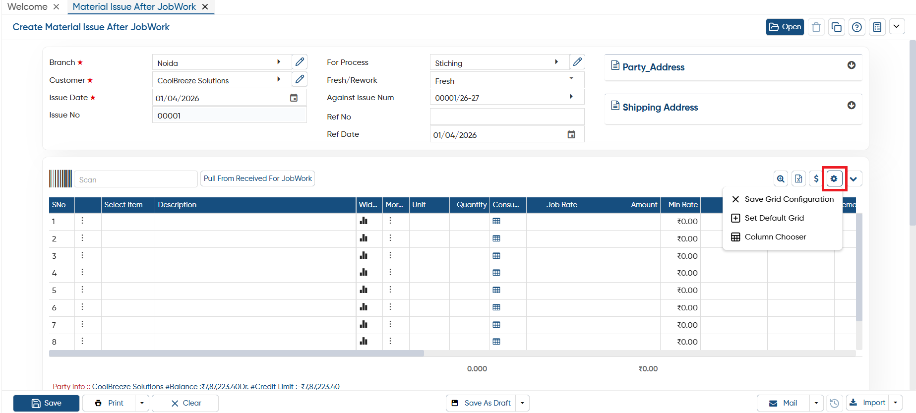Click the delete trash icon in header
Image resolution: width=916 pixels, height=413 pixels.
[816, 27]
